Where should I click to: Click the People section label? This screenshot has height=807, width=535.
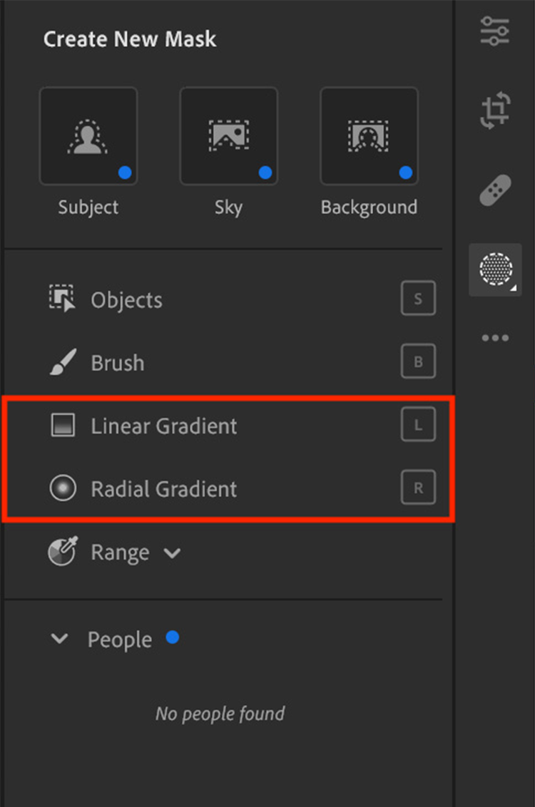120,639
